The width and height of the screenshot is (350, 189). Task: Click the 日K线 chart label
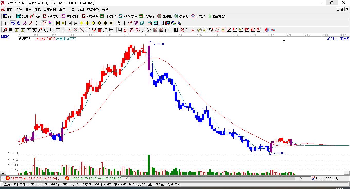tap(5, 37)
